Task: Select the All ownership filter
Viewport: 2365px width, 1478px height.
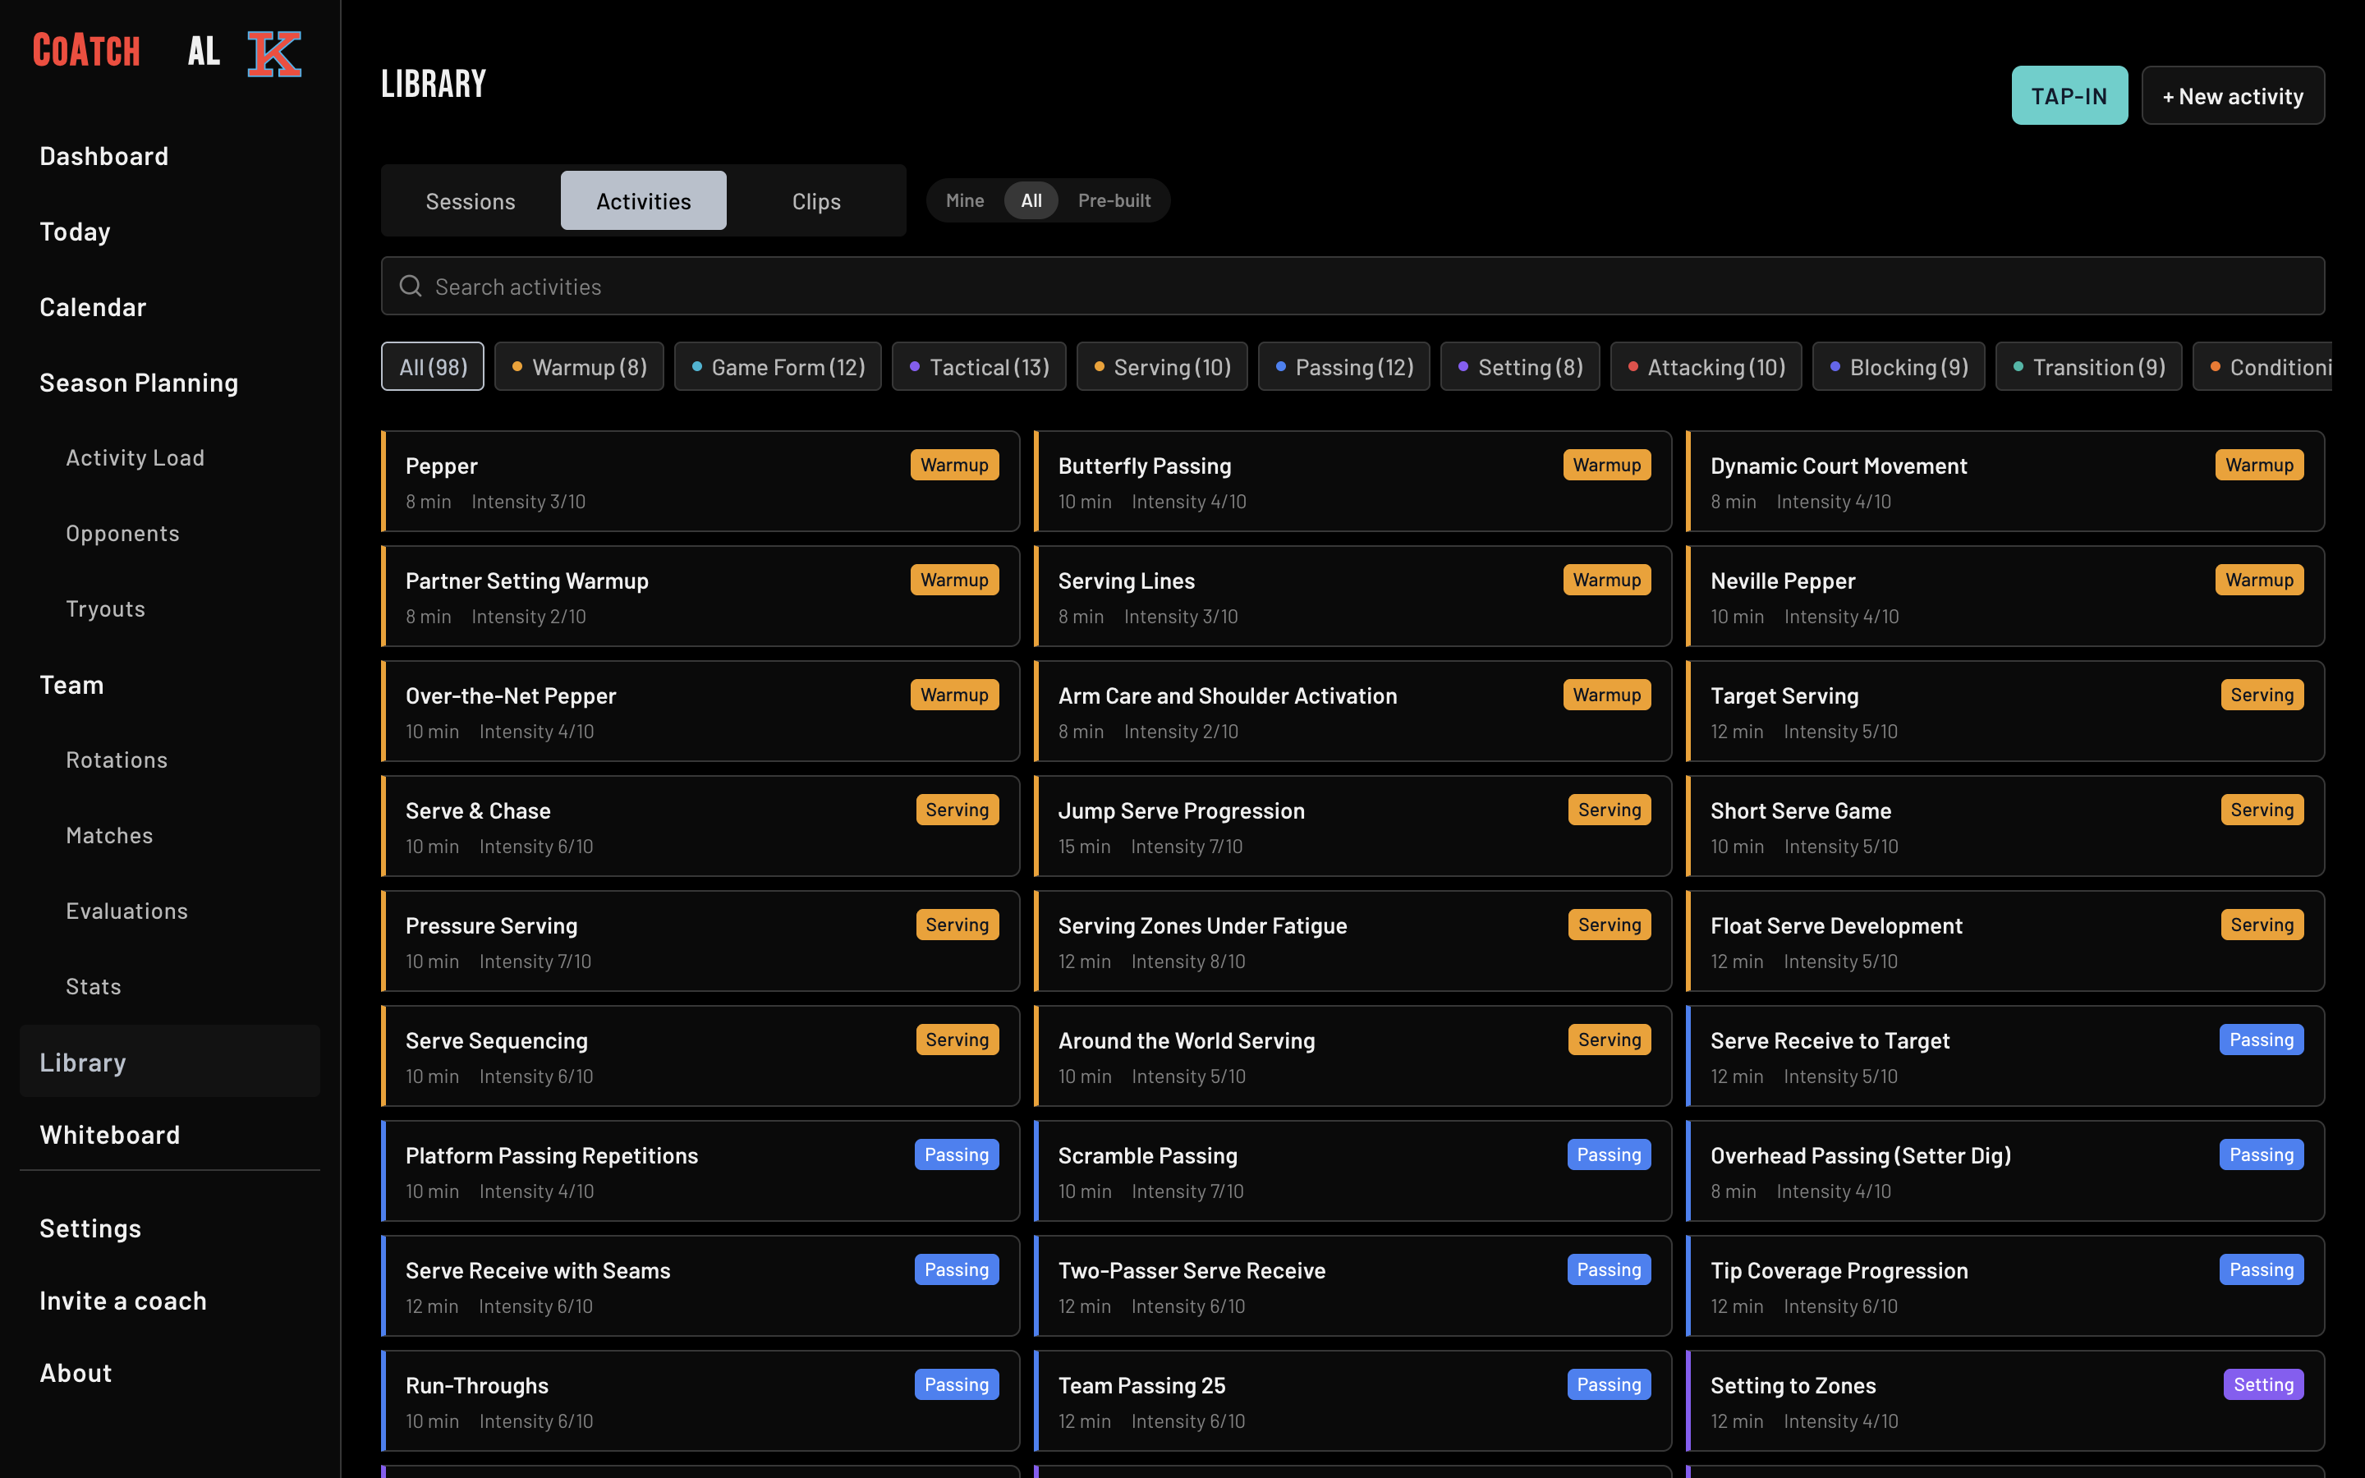Action: coord(1031,200)
